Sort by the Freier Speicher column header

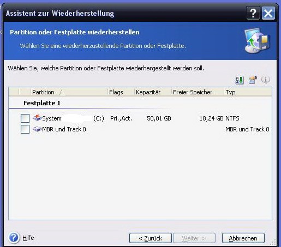point(198,92)
